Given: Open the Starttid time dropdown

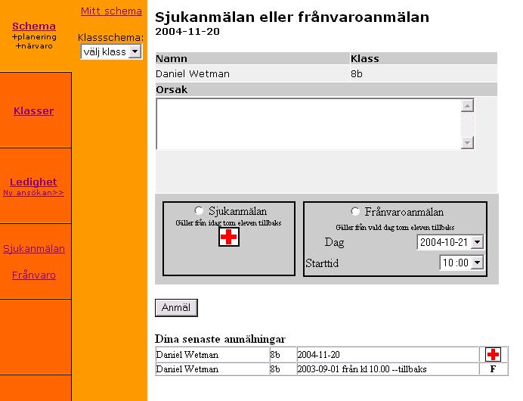Looking at the screenshot, I should click(x=462, y=263).
